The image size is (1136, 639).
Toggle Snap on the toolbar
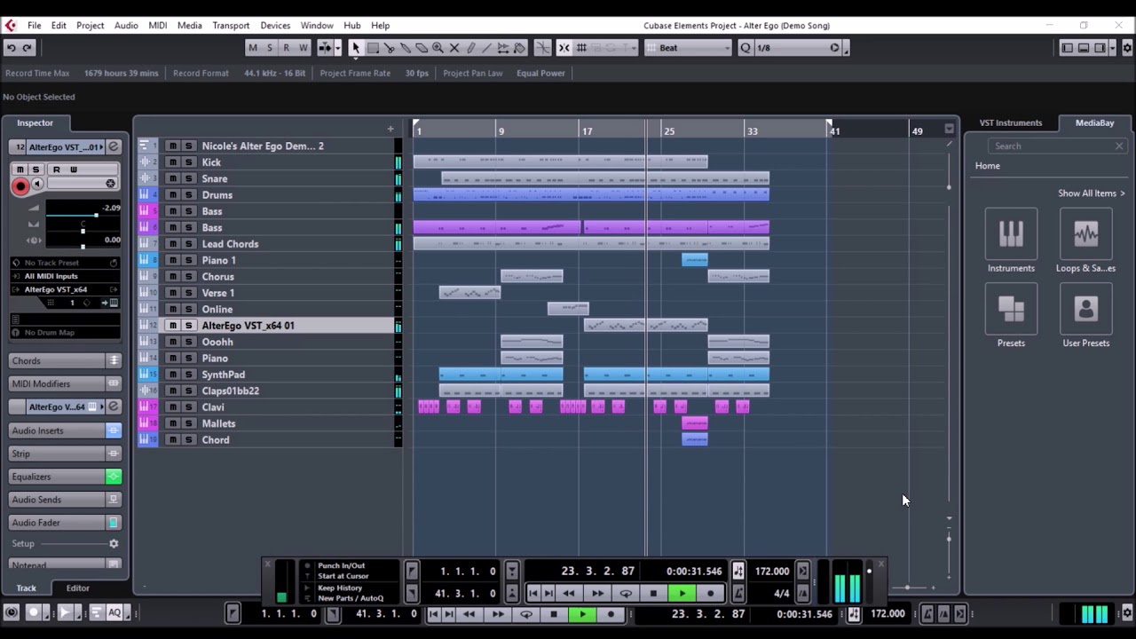pyautogui.click(x=564, y=48)
